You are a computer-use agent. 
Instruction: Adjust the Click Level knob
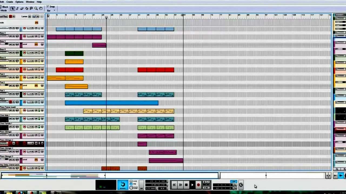click(x=131, y=188)
